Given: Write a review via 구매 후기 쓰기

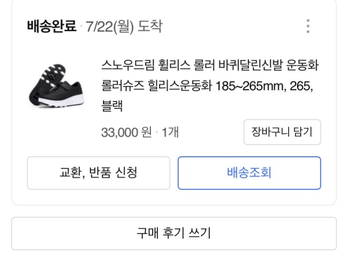Looking at the screenshot, I should [174, 233].
